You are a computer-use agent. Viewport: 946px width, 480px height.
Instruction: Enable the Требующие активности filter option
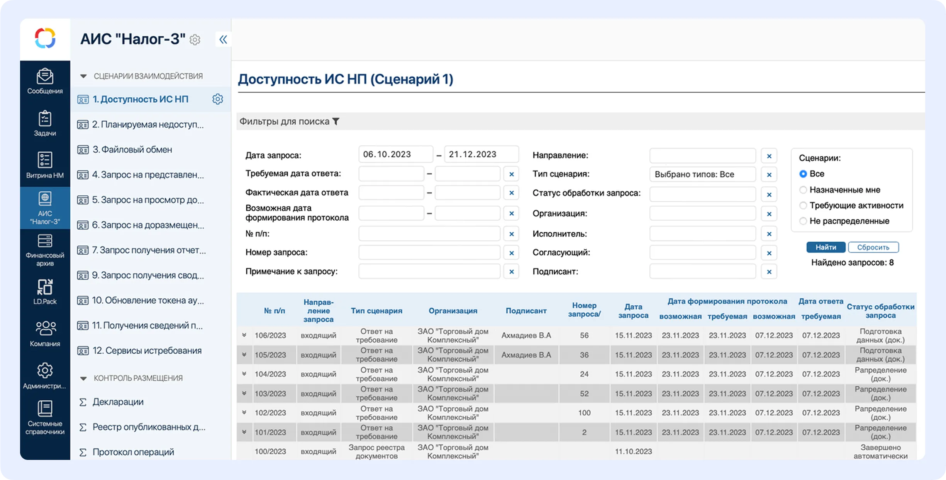[804, 205]
